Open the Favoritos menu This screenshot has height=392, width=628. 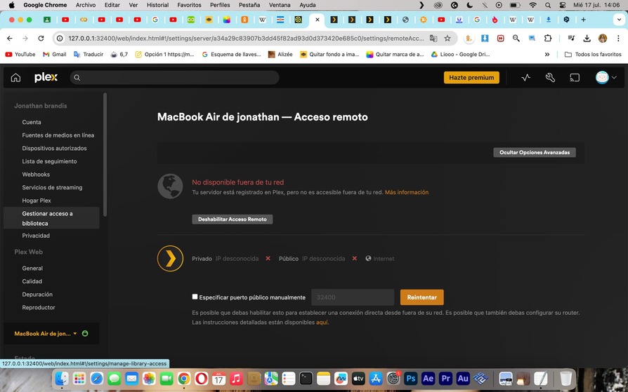point(190,5)
